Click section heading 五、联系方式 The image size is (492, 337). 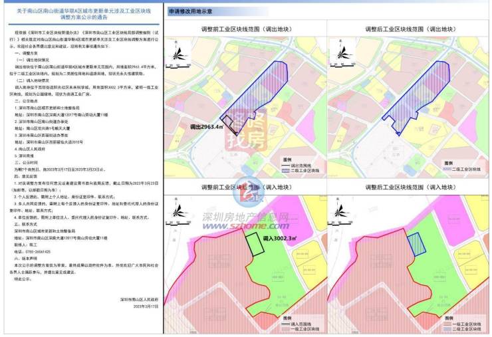[x=26, y=225]
